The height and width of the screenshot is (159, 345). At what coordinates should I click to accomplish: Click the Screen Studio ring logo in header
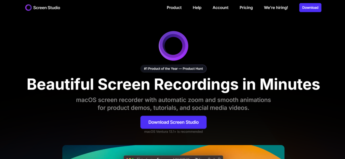(28, 7)
